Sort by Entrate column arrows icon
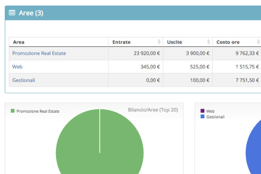This screenshot has width=261, height=174. coord(159,42)
